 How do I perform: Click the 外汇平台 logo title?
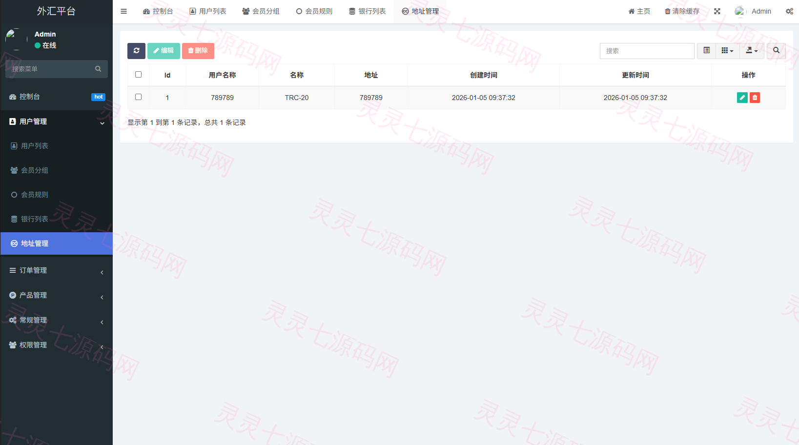56,11
